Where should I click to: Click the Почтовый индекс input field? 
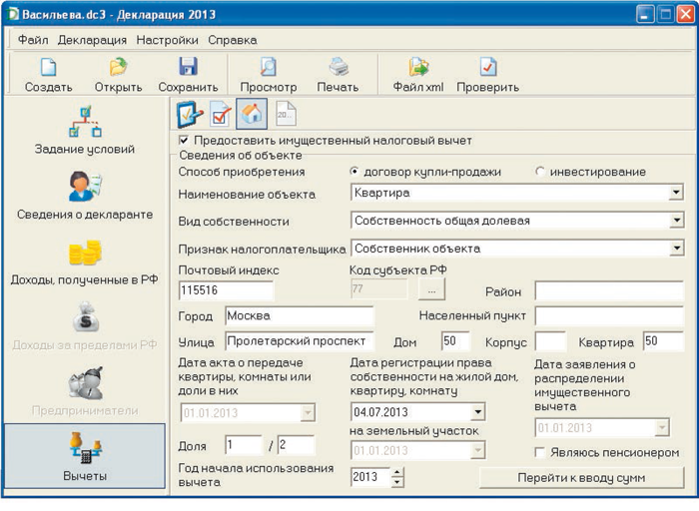(225, 290)
